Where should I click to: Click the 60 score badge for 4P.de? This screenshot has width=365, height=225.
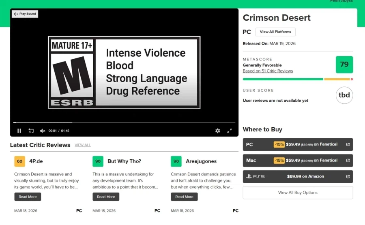pyautogui.click(x=19, y=161)
